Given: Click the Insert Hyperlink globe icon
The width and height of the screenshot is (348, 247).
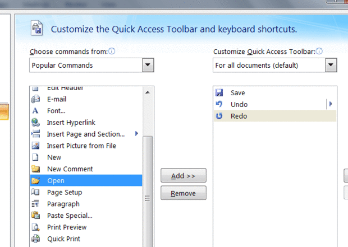Looking at the screenshot, I should click(36, 123).
